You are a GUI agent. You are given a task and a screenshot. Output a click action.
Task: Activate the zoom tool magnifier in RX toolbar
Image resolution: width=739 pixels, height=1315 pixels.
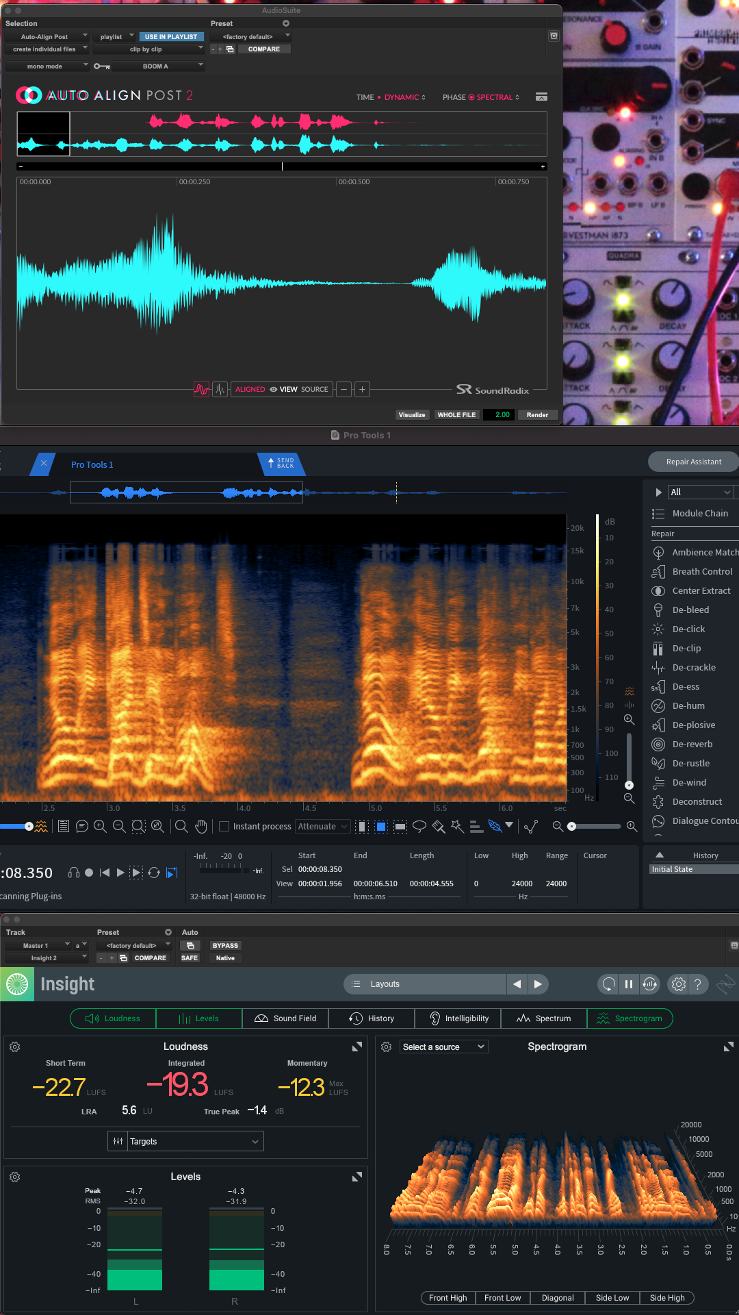181,827
